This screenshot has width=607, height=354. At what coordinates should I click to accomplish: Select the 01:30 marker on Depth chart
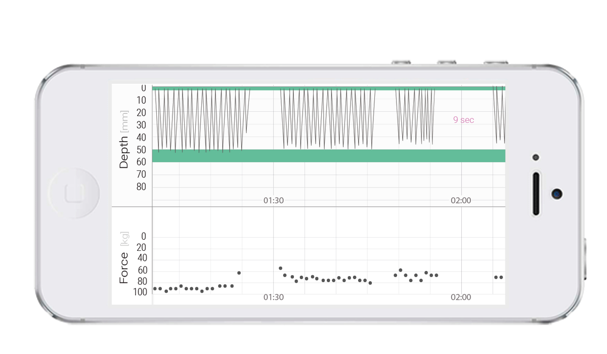click(x=274, y=200)
